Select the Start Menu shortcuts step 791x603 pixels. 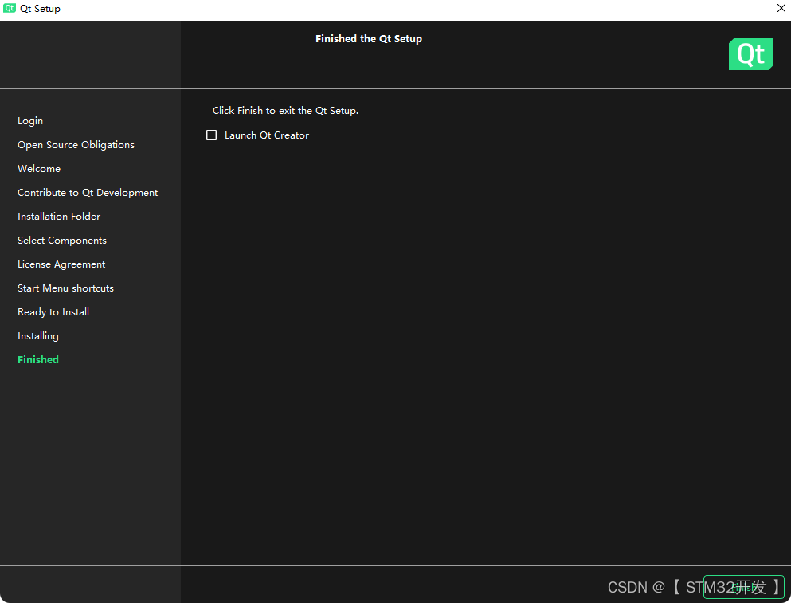pos(65,288)
